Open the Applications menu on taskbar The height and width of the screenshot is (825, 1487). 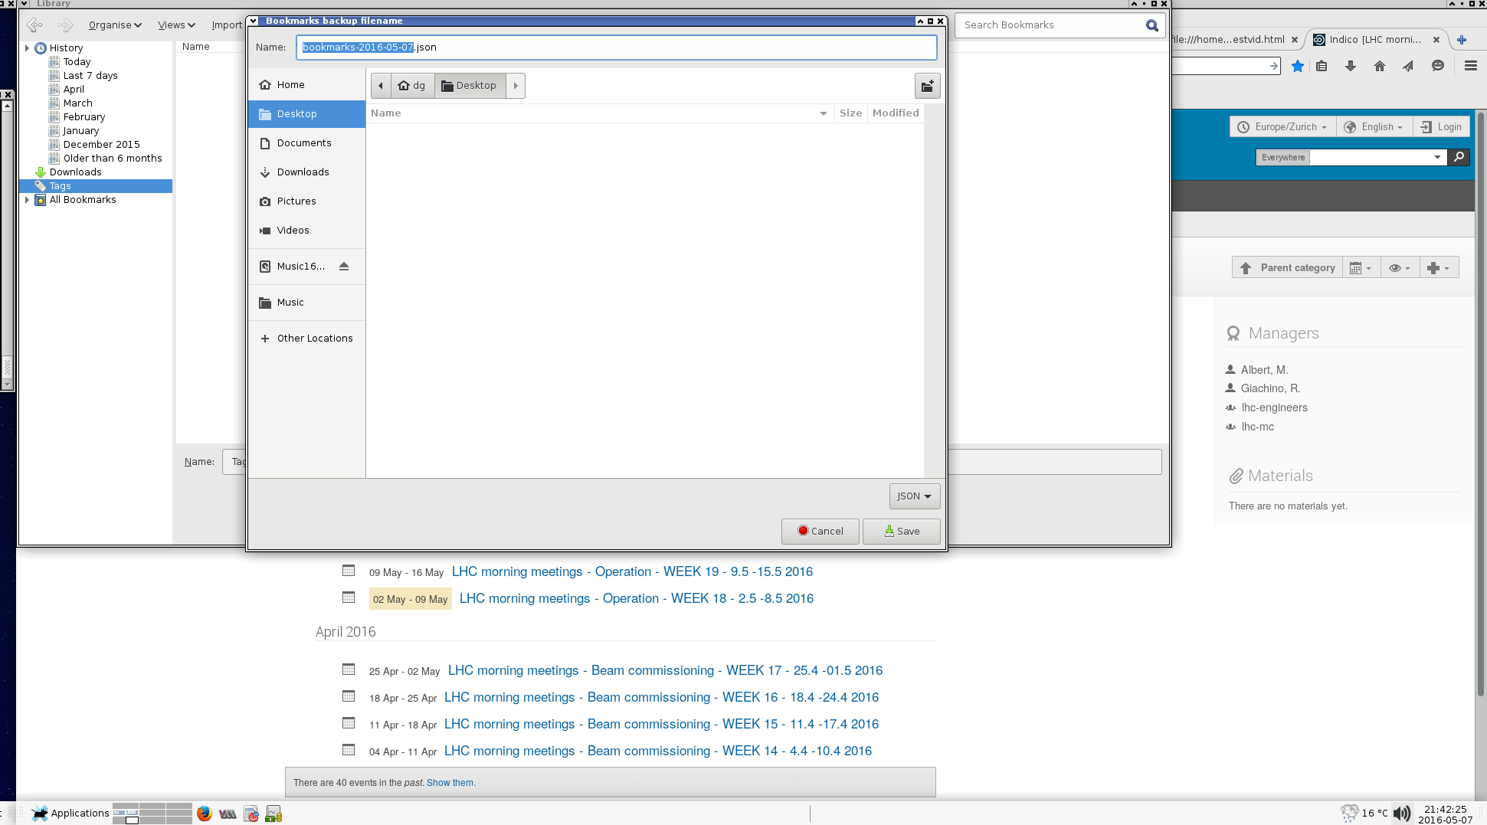[70, 814]
